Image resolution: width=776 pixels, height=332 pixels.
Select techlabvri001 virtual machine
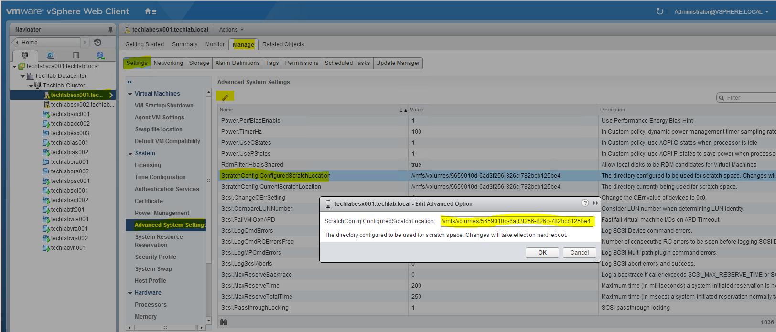pos(68,248)
